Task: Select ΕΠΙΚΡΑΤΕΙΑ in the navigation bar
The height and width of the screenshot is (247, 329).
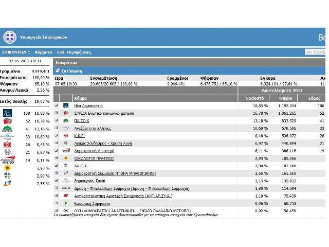Action: coord(15,52)
